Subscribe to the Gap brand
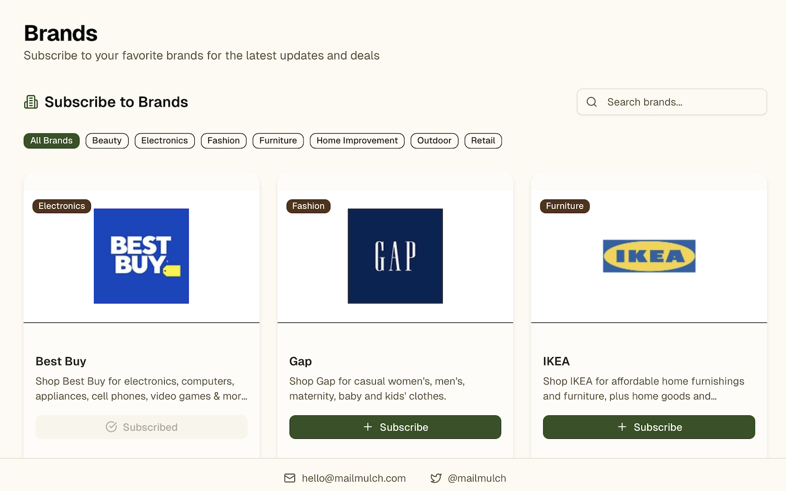This screenshot has height=491, width=786. coord(395,427)
